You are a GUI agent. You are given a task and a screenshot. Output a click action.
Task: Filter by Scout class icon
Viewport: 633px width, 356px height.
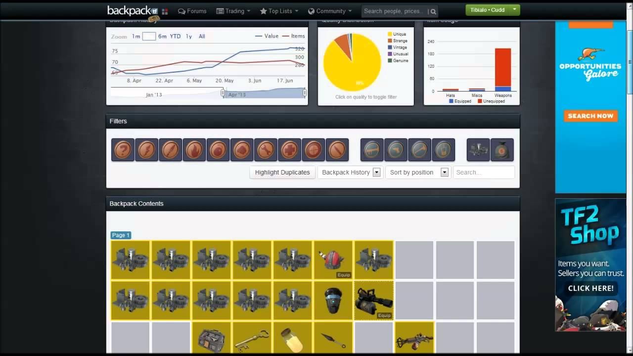(x=147, y=150)
